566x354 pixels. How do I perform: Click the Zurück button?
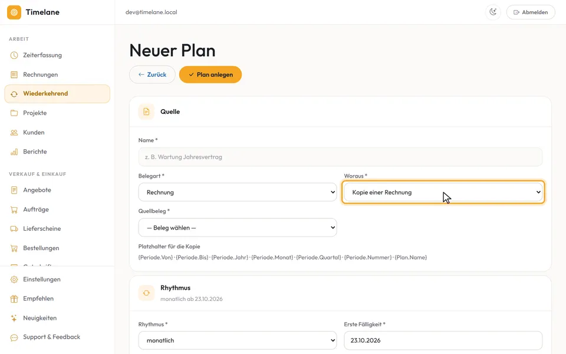pos(152,74)
